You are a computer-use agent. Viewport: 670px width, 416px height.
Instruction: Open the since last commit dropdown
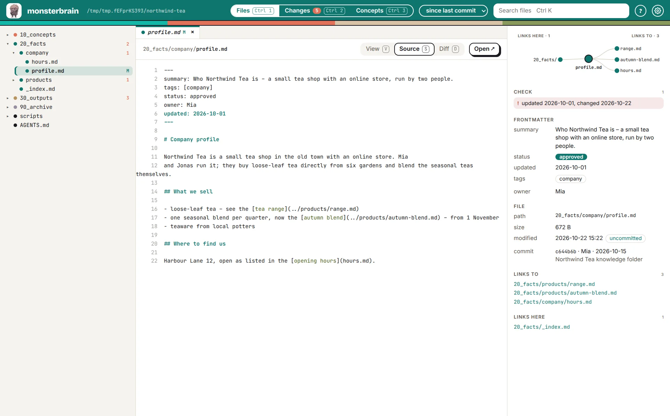[453, 11]
